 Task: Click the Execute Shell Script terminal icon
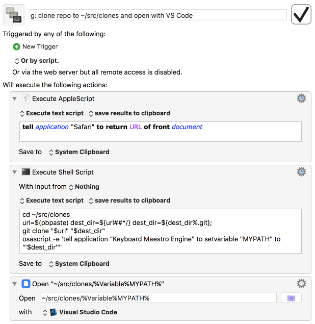[25, 172]
